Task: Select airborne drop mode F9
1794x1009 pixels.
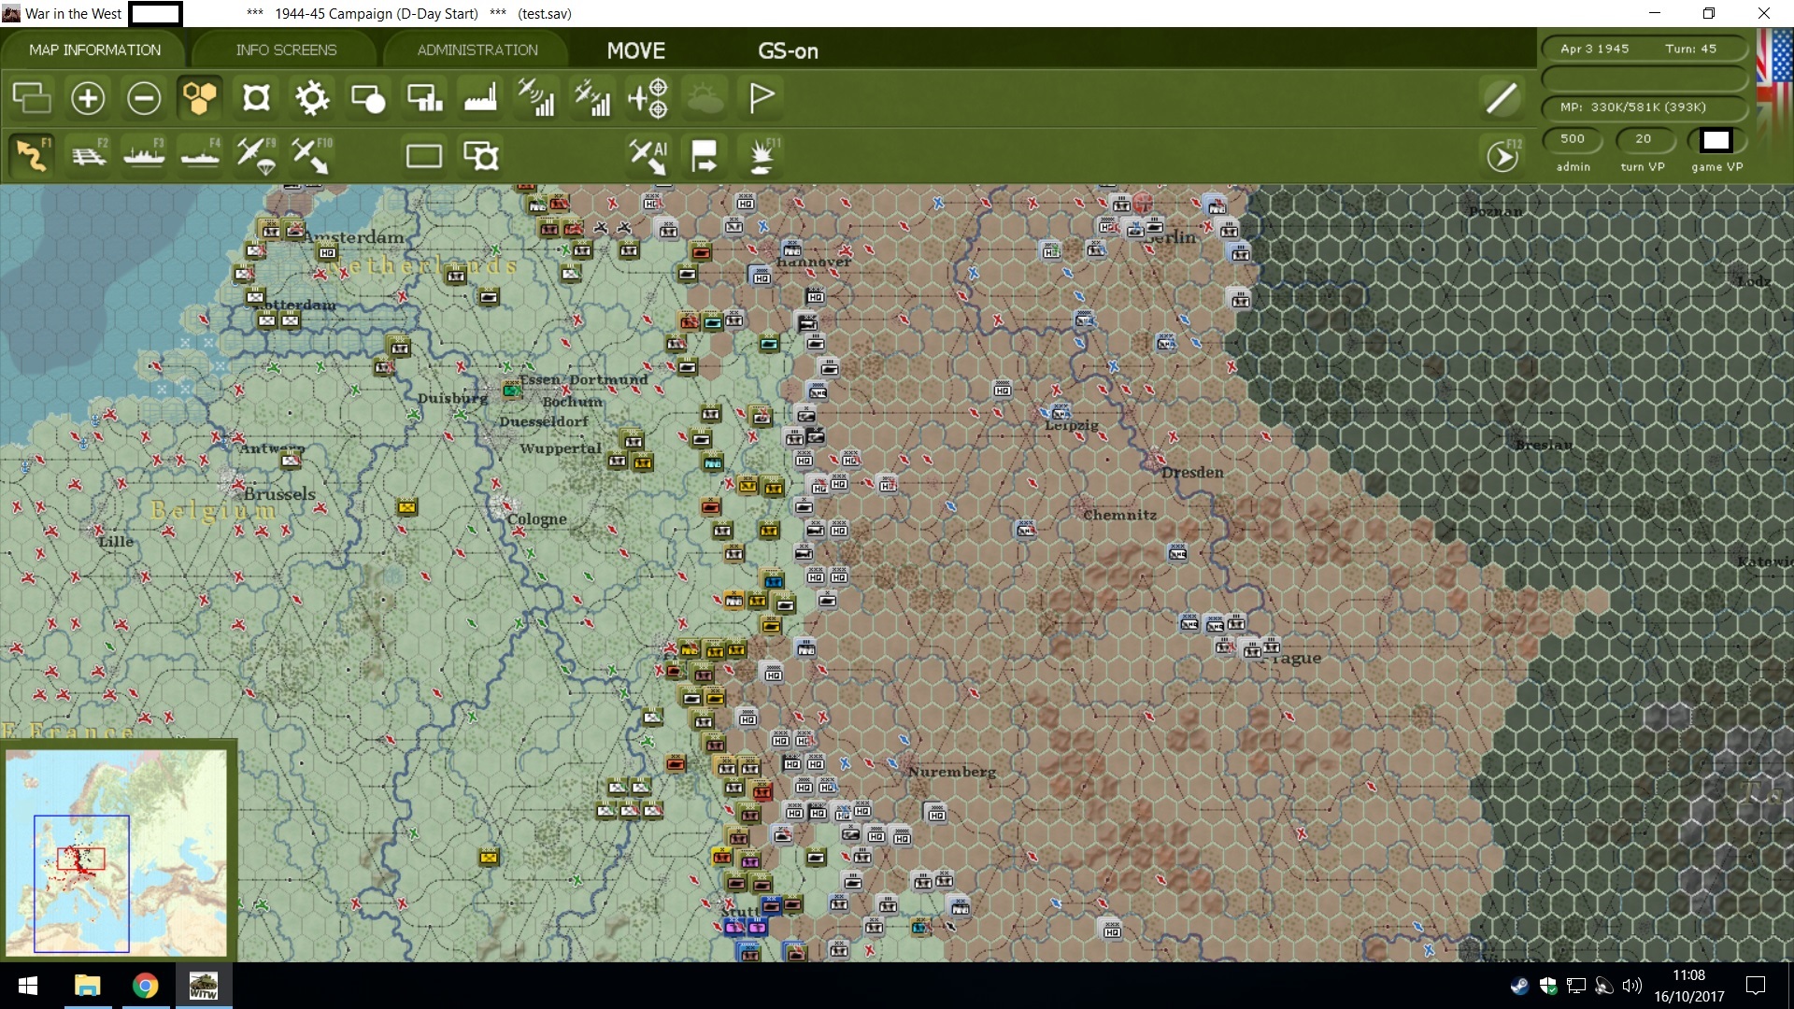Action: pos(256,155)
